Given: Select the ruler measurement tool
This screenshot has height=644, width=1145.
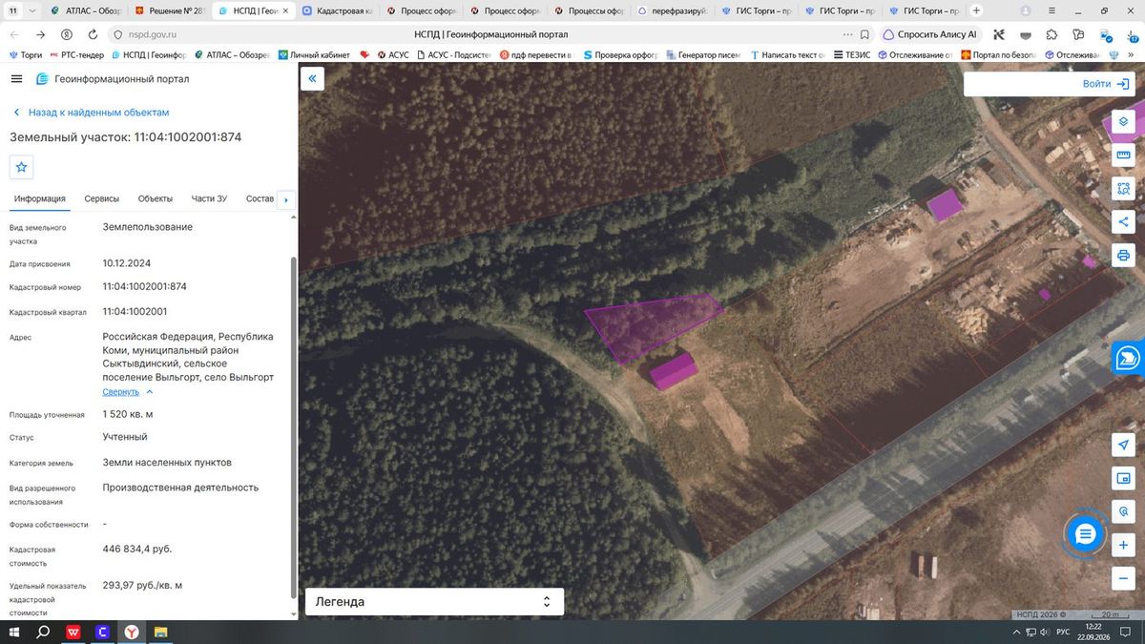Looking at the screenshot, I should [1123, 156].
